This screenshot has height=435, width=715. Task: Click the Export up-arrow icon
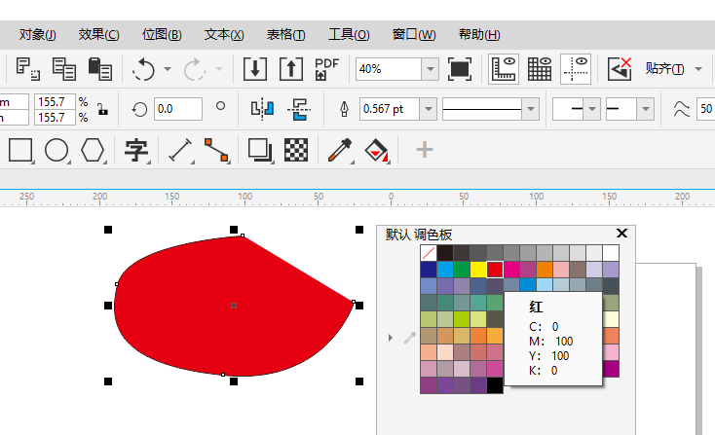pos(291,69)
